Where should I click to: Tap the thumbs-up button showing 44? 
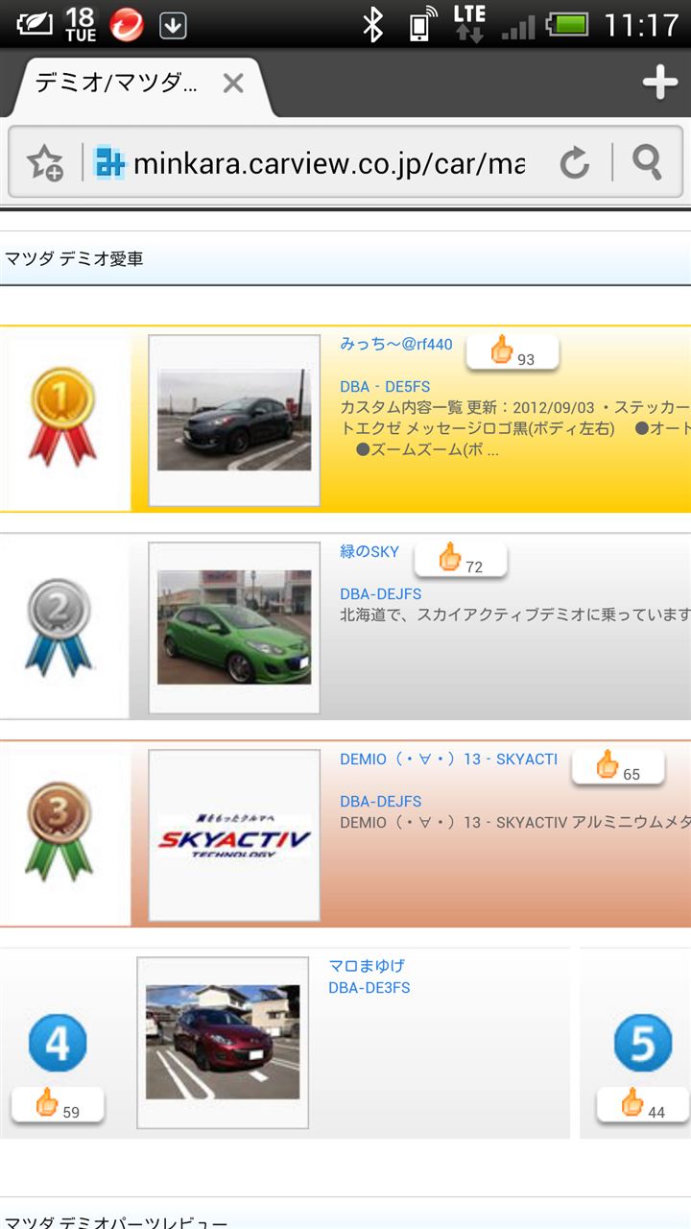[x=642, y=1105]
